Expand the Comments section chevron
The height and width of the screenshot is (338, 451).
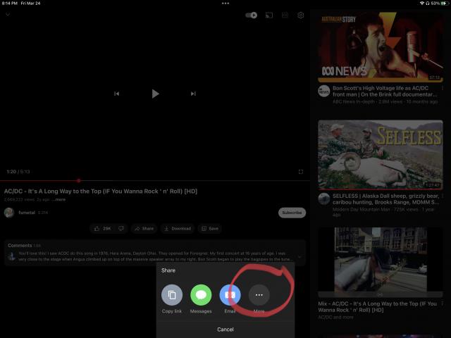pos(299,256)
